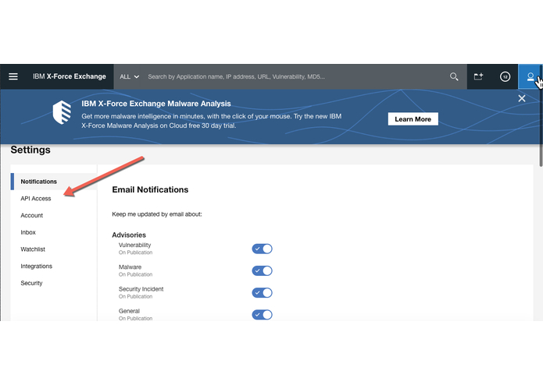This screenshot has height=385, width=543.
Task: Click the Email Notifications heading
Action: 150,189
